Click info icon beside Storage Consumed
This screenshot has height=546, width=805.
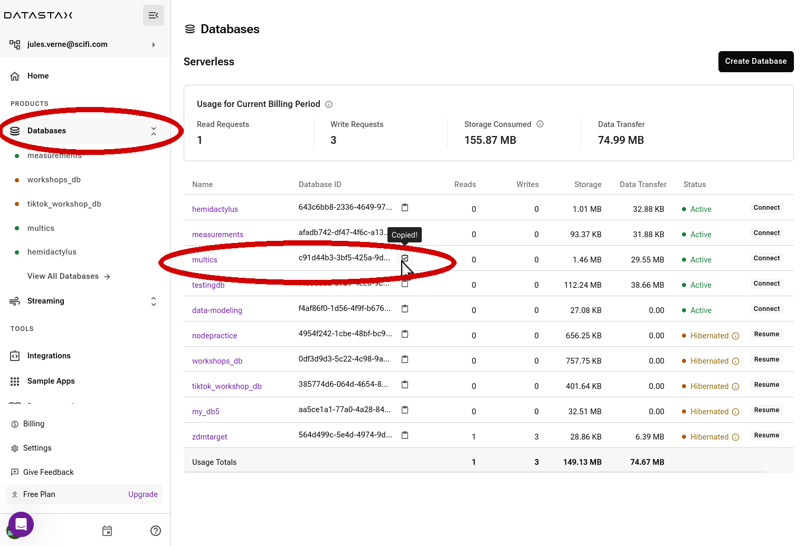tap(540, 124)
